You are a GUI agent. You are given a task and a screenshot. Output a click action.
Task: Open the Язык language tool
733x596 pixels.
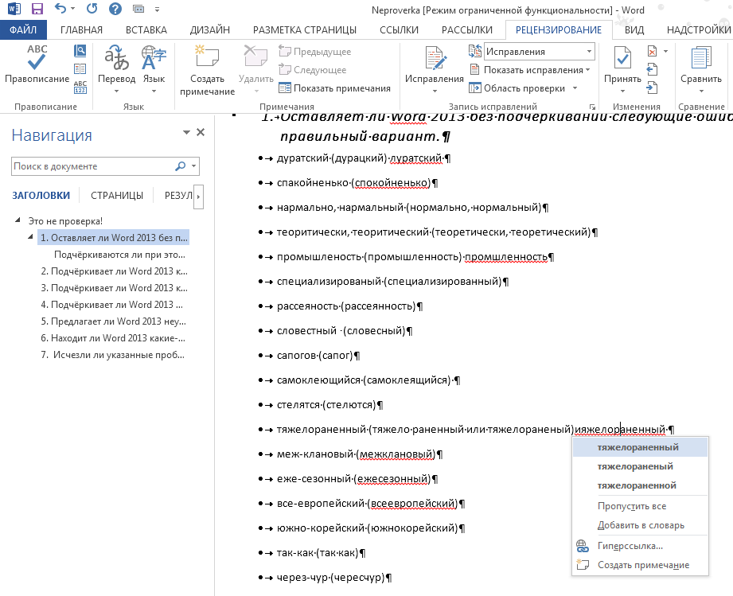[154, 69]
